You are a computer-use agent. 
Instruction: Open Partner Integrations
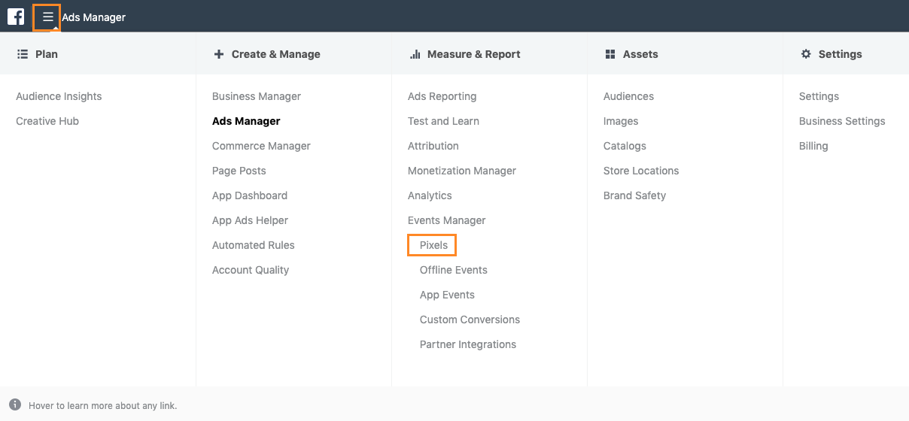(468, 344)
